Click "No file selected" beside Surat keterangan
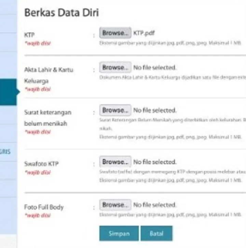The height and width of the screenshot is (248, 246). [x=155, y=110]
